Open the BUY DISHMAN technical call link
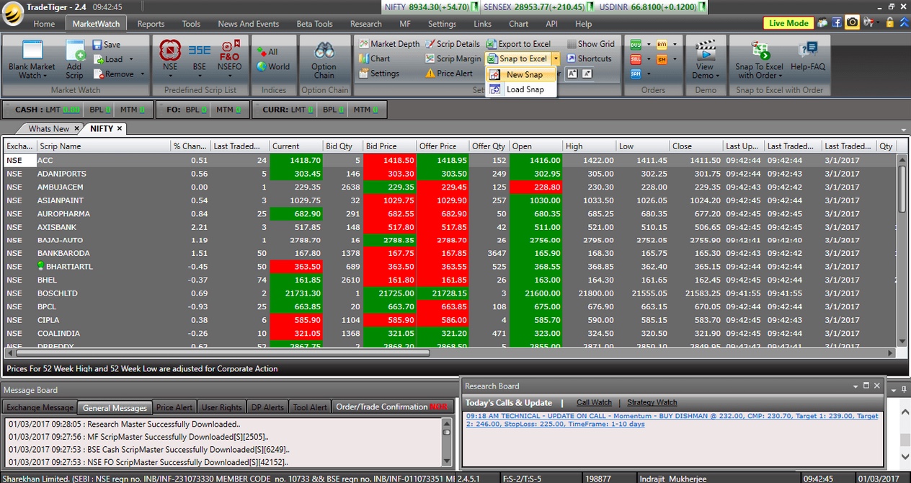Viewport: 911px width, 483px height. [672, 420]
